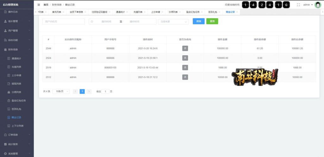Open the 注册来源 dropdown
The width and height of the screenshot is (324, 157).
173,21
